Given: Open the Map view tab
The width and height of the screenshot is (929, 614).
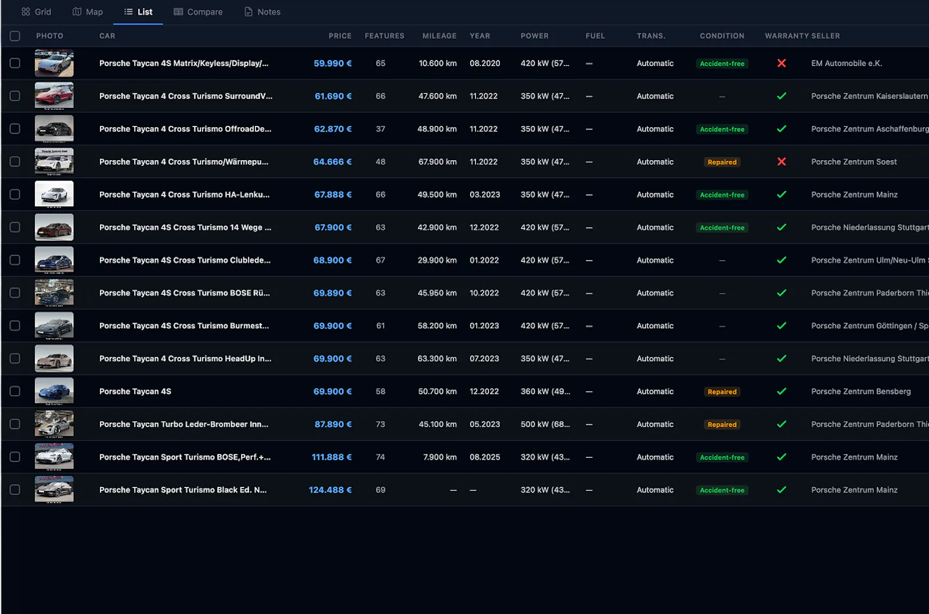Looking at the screenshot, I should (88, 12).
